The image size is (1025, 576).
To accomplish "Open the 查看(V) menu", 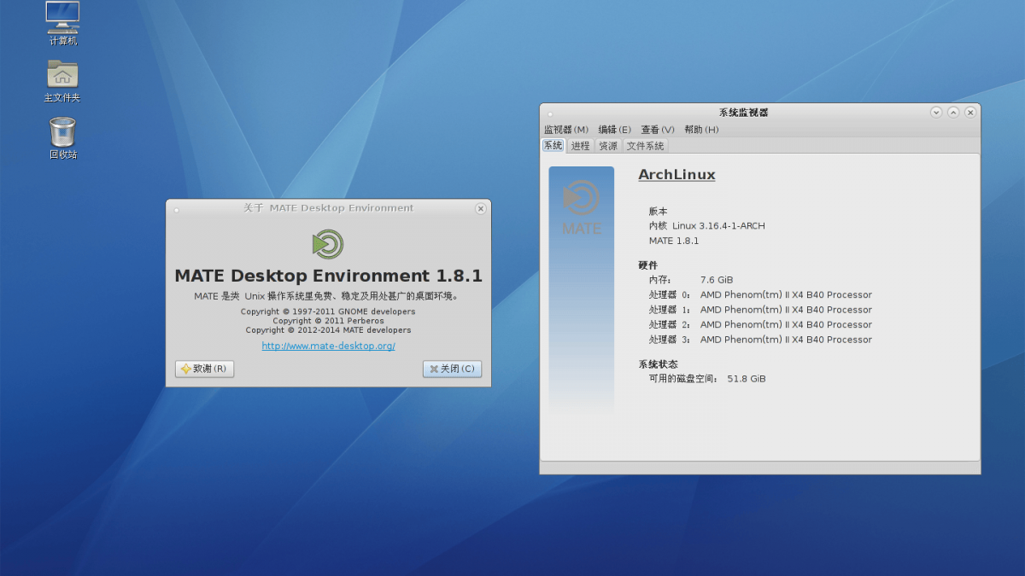I will [658, 130].
